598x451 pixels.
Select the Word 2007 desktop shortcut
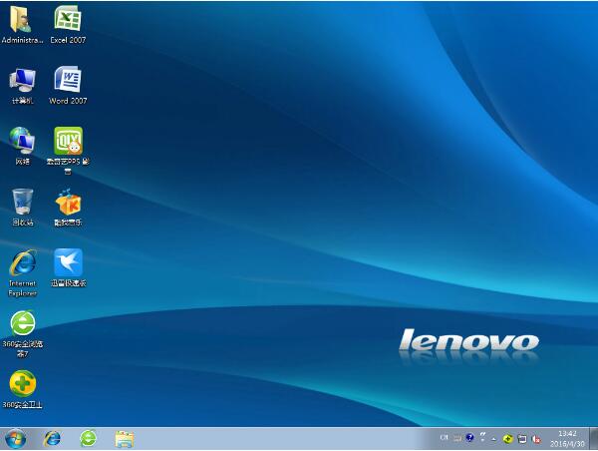pos(68,85)
